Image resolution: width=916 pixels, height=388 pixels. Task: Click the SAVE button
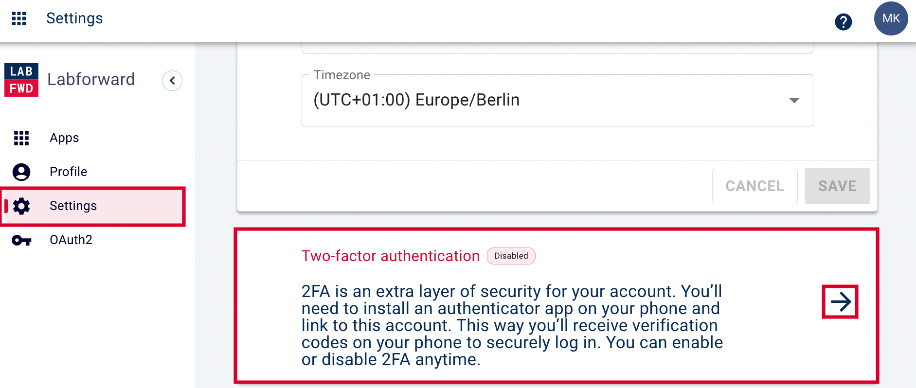tap(837, 186)
